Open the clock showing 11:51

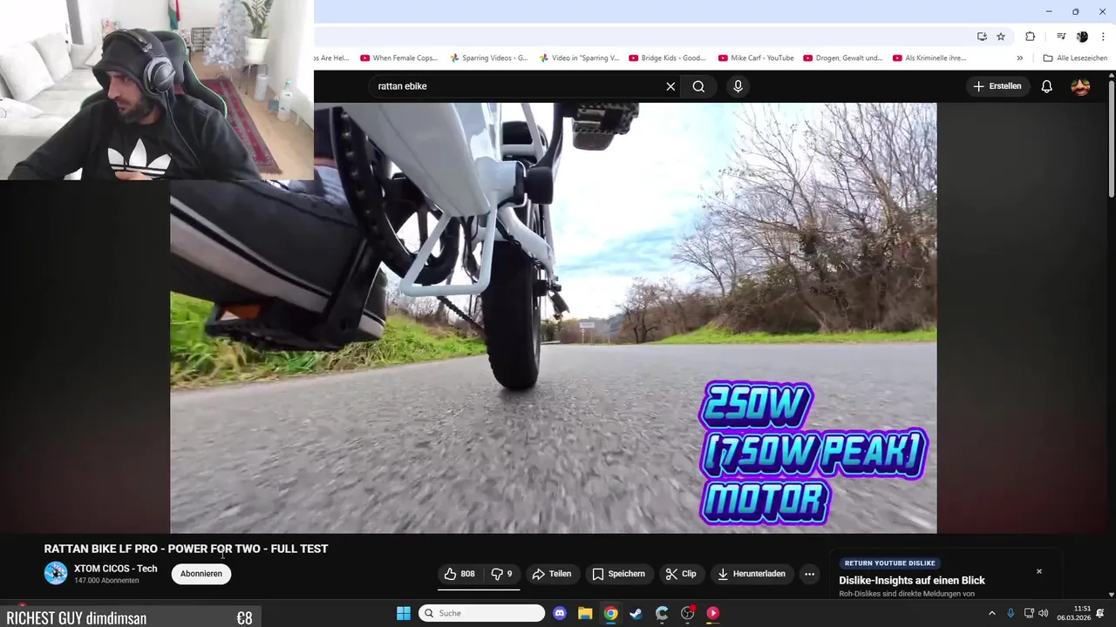[x=1074, y=613]
